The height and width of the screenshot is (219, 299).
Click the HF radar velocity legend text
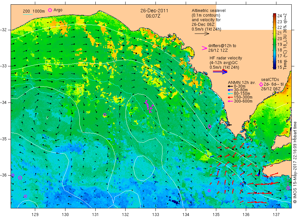pos(226,58)
